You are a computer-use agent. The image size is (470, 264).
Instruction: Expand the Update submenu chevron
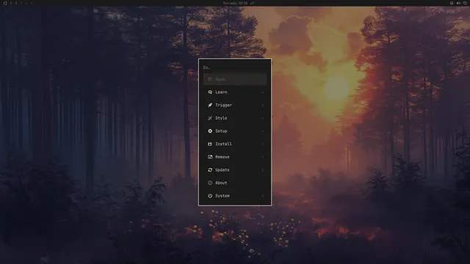(x=263, y=169)
